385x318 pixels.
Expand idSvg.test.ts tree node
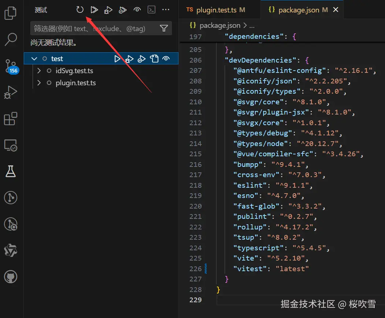pyautogui.click(x=39, y=71)
